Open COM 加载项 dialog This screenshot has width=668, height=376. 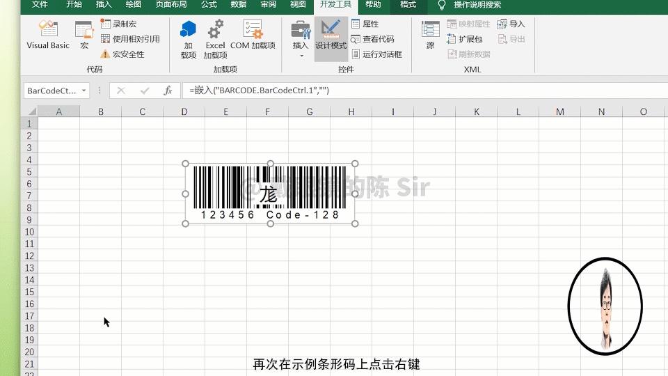[253, 35]
